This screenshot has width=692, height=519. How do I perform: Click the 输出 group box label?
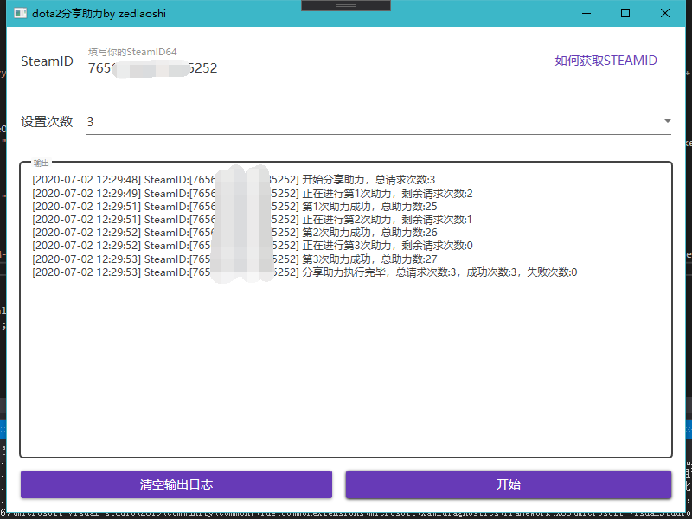coord(41,161)
